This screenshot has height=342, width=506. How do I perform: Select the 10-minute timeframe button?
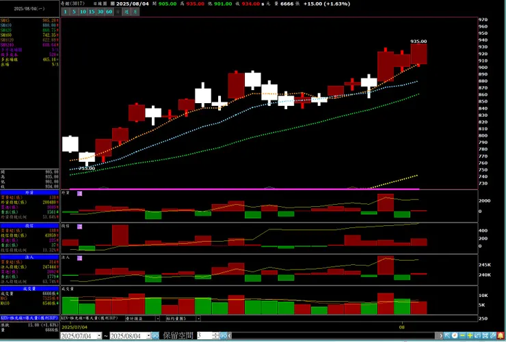83,12
